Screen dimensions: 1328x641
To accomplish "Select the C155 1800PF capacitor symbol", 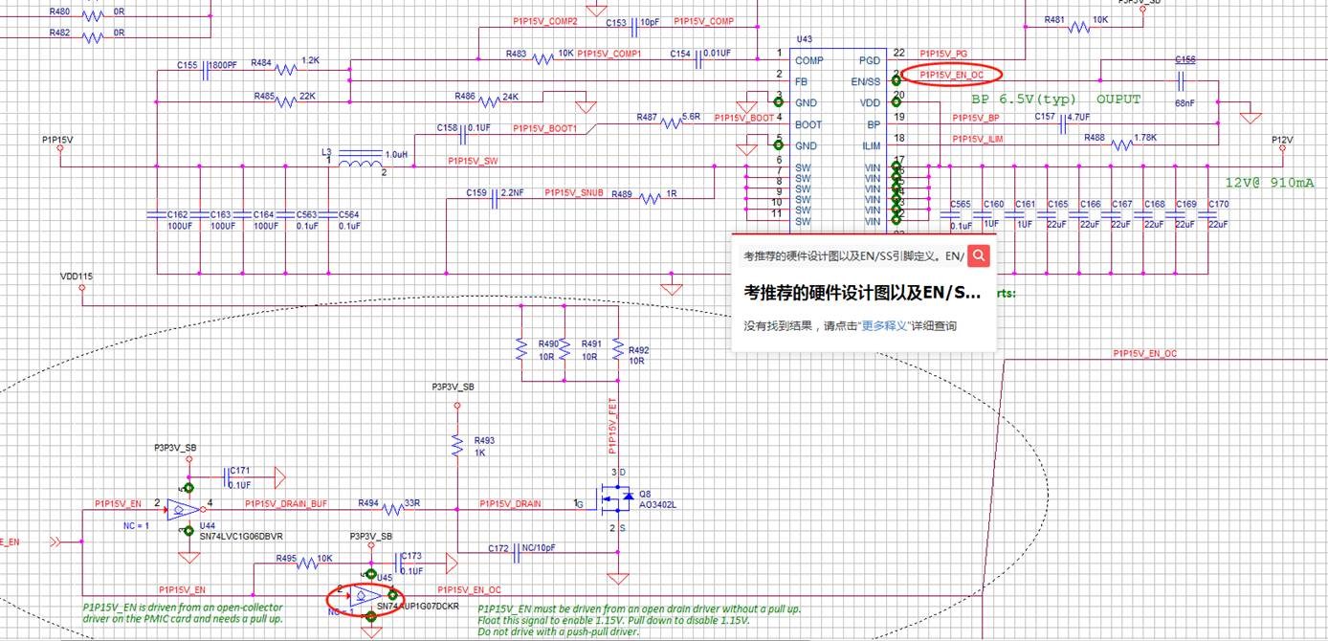I will click(205, 69).
